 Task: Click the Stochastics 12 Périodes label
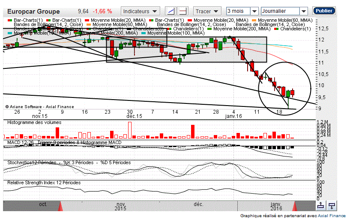pyautogui.click(x=32, y=162)
